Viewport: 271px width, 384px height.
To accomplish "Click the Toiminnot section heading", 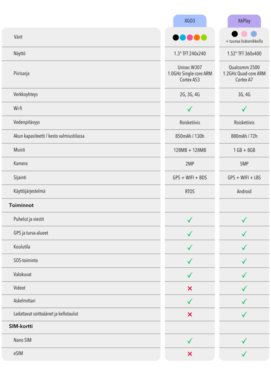I will (21, 205).
